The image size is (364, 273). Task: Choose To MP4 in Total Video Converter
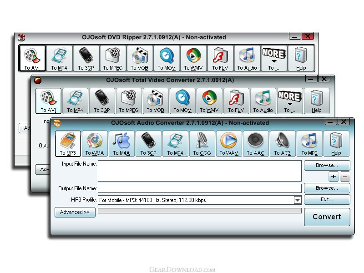[75, 101]
